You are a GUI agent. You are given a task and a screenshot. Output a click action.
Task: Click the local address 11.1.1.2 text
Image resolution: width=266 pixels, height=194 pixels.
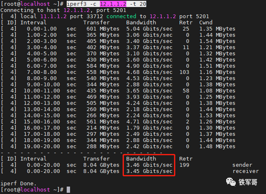[53, 16]
